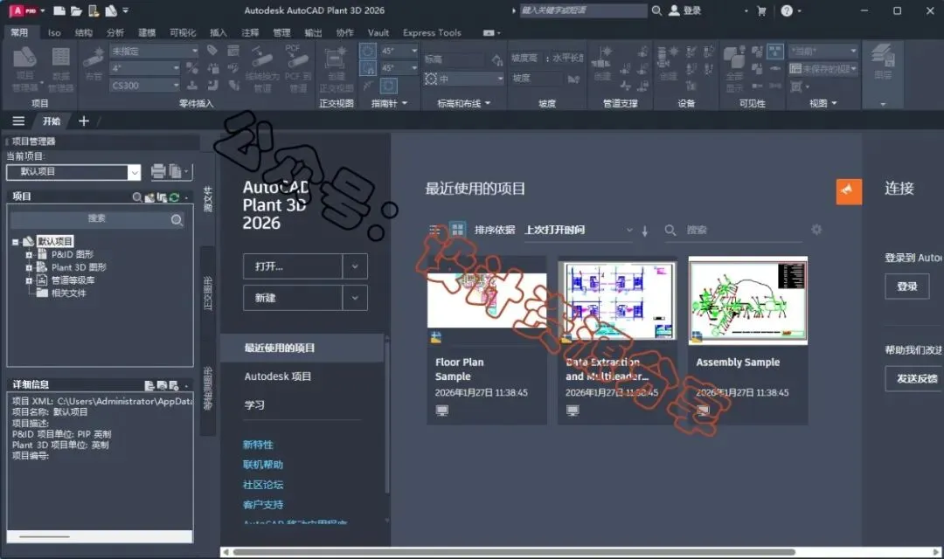The image size is (944, 559).
Task: Click the search magnifier in 项目 header
Action: [x=137, y=197]
